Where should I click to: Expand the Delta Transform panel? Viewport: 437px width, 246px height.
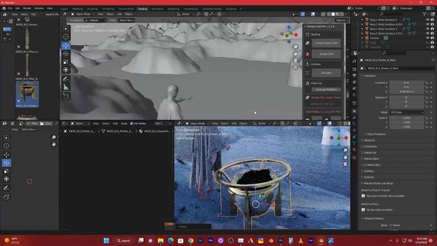click(x=376, y=134)
